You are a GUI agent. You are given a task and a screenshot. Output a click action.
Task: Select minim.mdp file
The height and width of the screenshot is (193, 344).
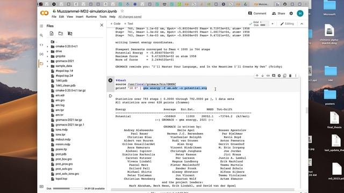63,144
